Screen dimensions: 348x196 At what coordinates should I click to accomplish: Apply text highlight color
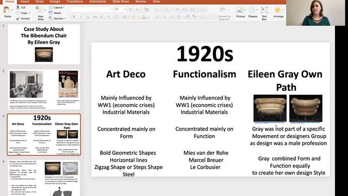[x=134, y=17]
